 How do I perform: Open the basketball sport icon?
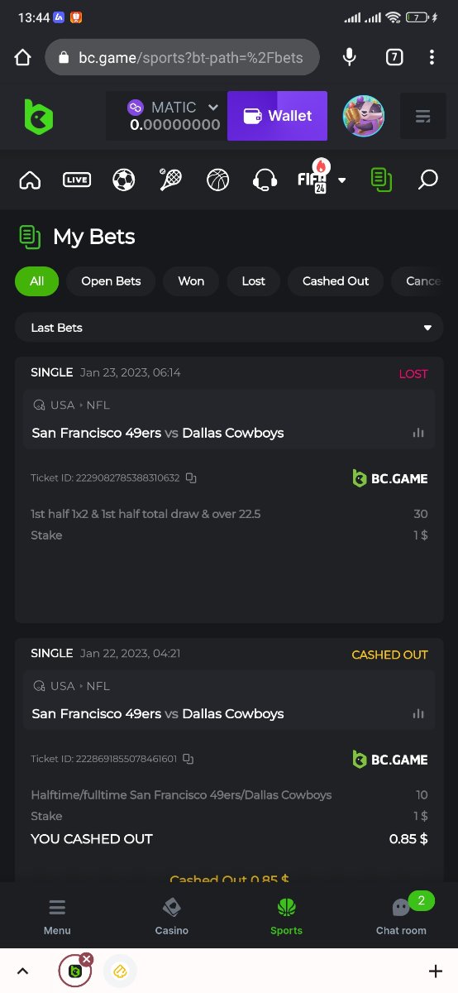point(218,180)
